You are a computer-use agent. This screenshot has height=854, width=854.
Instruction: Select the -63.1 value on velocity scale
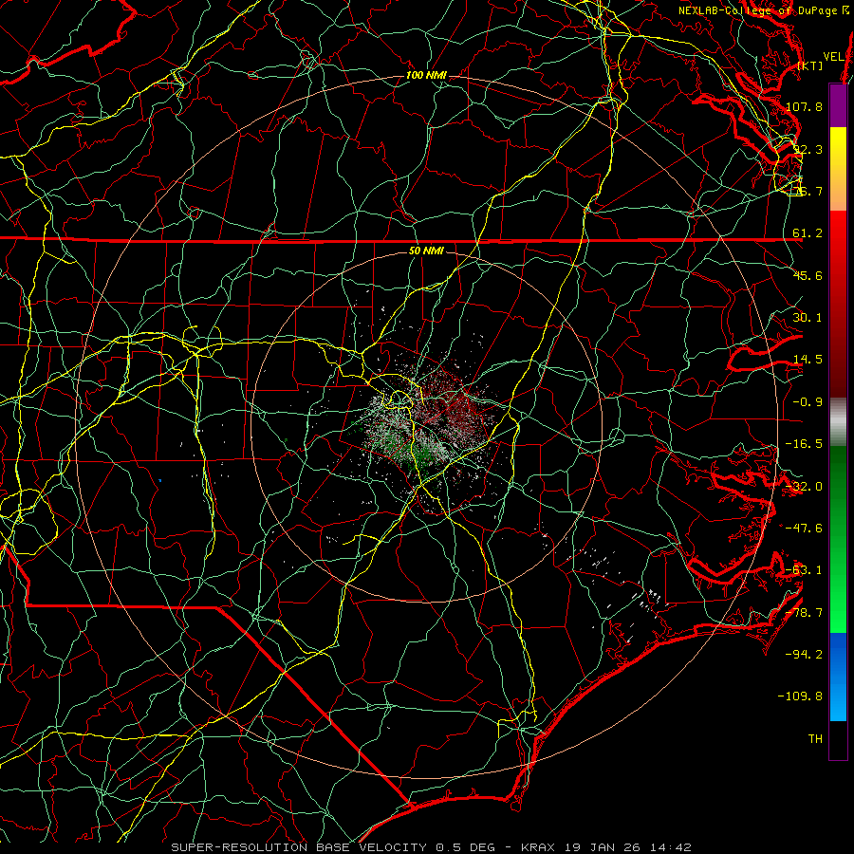(x=804, y=570)
